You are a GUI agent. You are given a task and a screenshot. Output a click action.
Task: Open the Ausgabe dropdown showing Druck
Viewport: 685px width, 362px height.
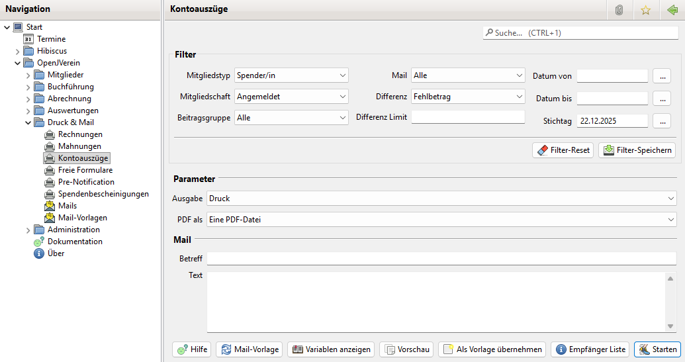[x=441, y=198]
